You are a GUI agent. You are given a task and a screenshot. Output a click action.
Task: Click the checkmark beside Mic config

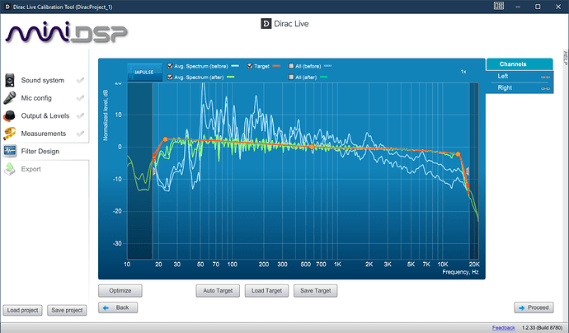80,98
